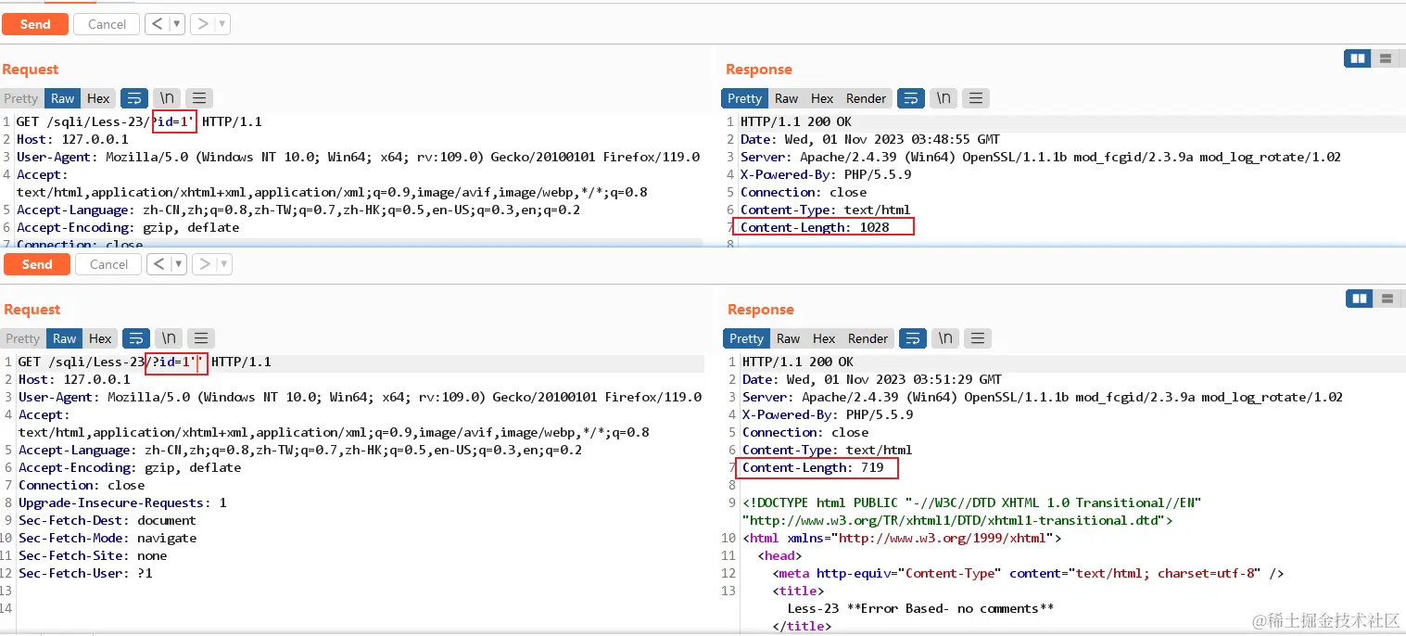Go forward in history, upper Repeater pane
Viewport: 1406px width, 636px height.
click(x=202, y=24)
